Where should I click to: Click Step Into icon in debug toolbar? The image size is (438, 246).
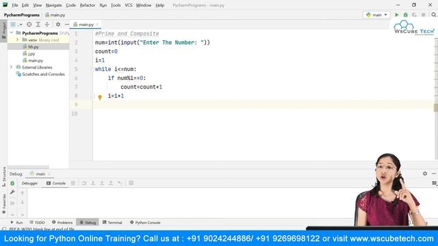[93, 183]
